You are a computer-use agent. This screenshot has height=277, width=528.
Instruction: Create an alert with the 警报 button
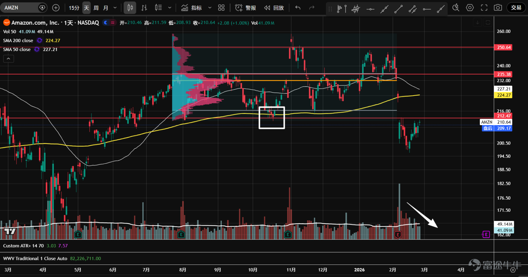tap(246, 8)
